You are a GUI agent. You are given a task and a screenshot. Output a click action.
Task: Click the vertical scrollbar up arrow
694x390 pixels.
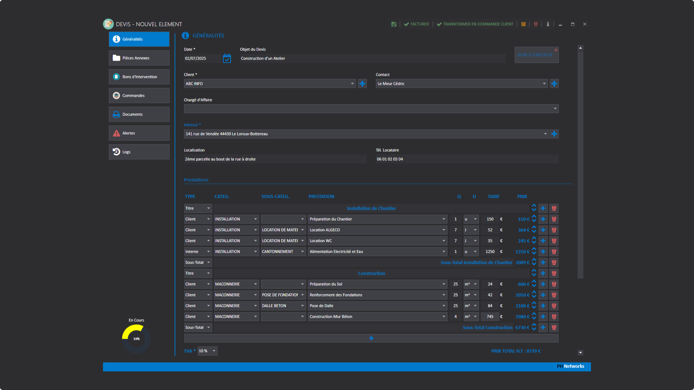pyautogui.click(x=581, y=48)
